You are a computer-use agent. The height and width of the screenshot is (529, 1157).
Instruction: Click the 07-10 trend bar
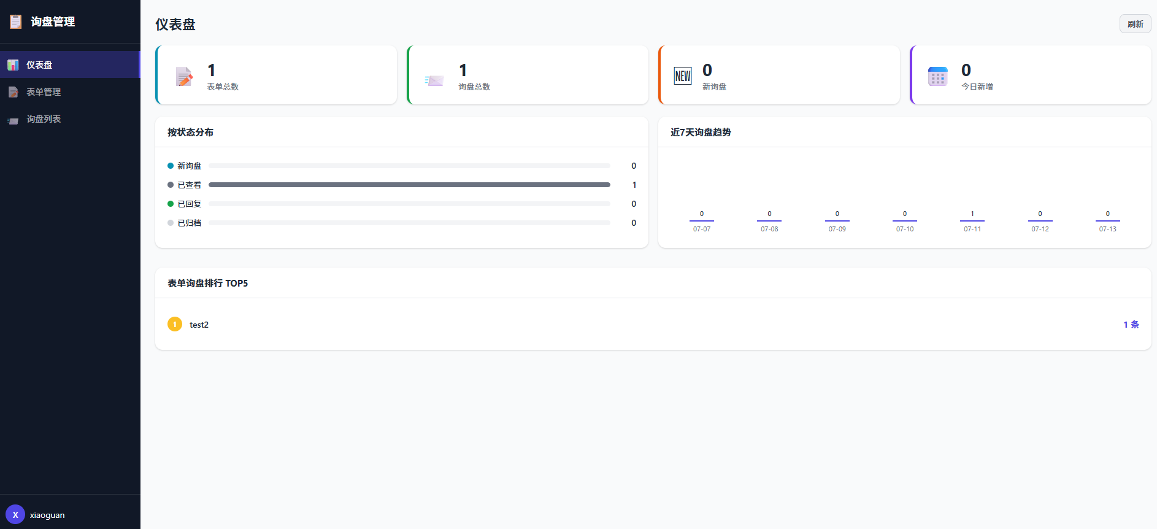(x=905, y=221)
